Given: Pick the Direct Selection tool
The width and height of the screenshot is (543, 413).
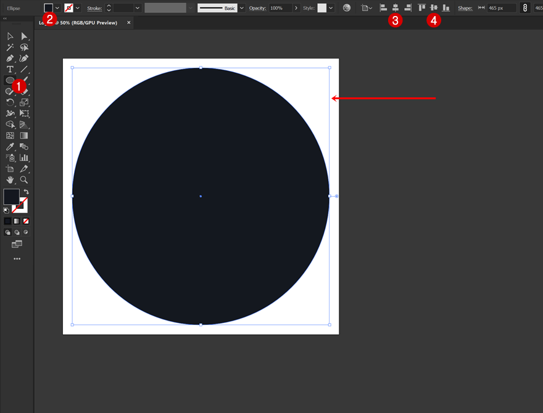Looking at the screenshot, I should tap(24, 36).
